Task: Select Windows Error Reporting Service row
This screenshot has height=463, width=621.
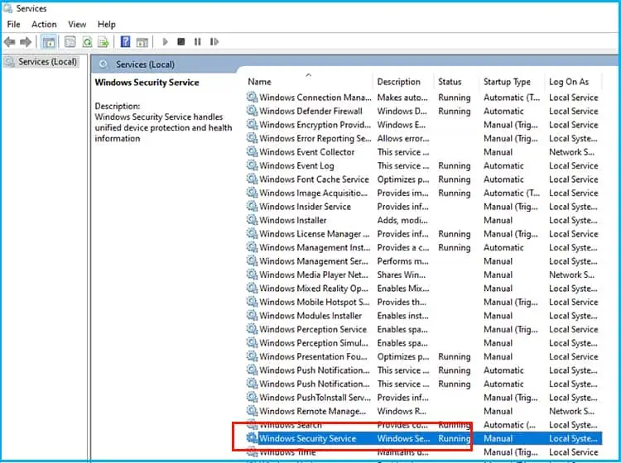Action: coord(424,138)
